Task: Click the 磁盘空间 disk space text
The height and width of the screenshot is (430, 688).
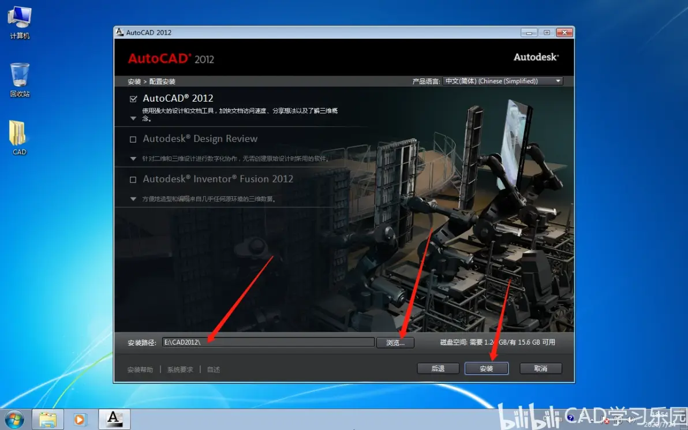Action: [x=498, y=342]
